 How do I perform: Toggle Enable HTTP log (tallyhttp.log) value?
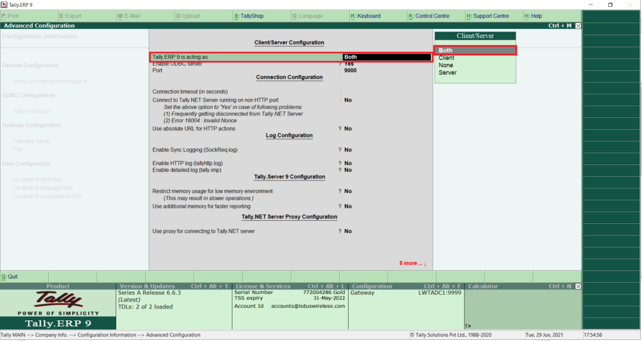[347, 164]
